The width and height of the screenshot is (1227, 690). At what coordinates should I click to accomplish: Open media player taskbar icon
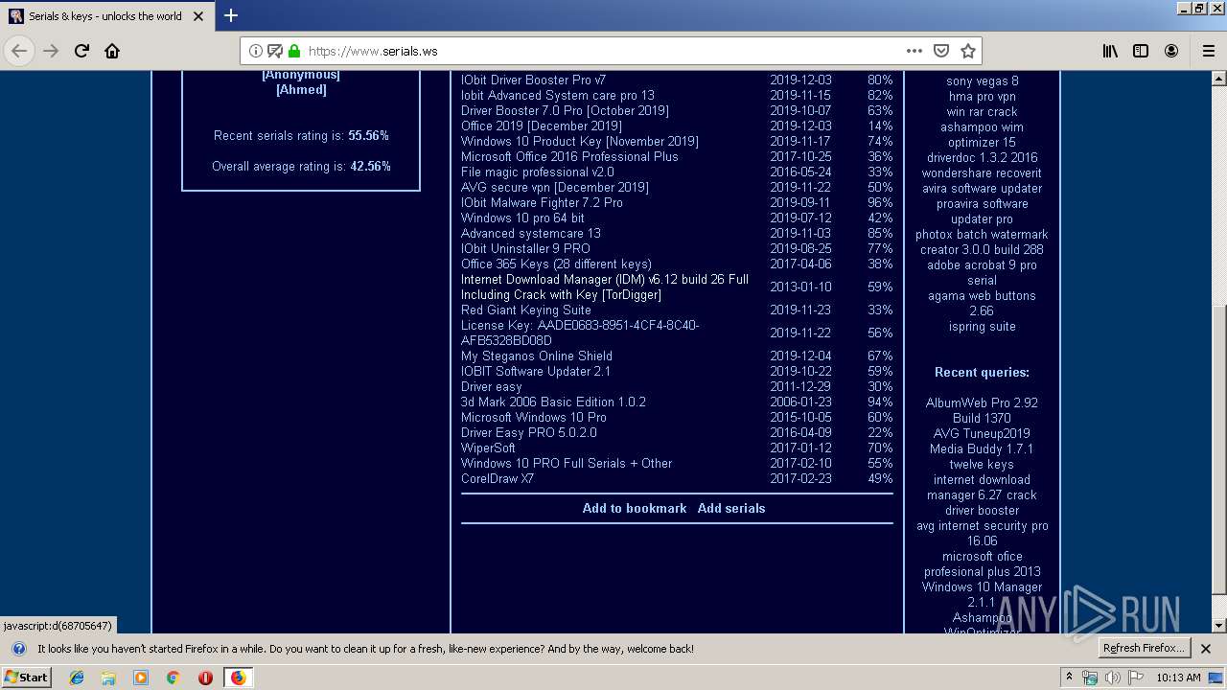141,678
